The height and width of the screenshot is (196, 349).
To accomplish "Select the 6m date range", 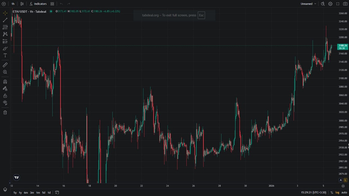I will pyautogui.click(x=26, y=192).
